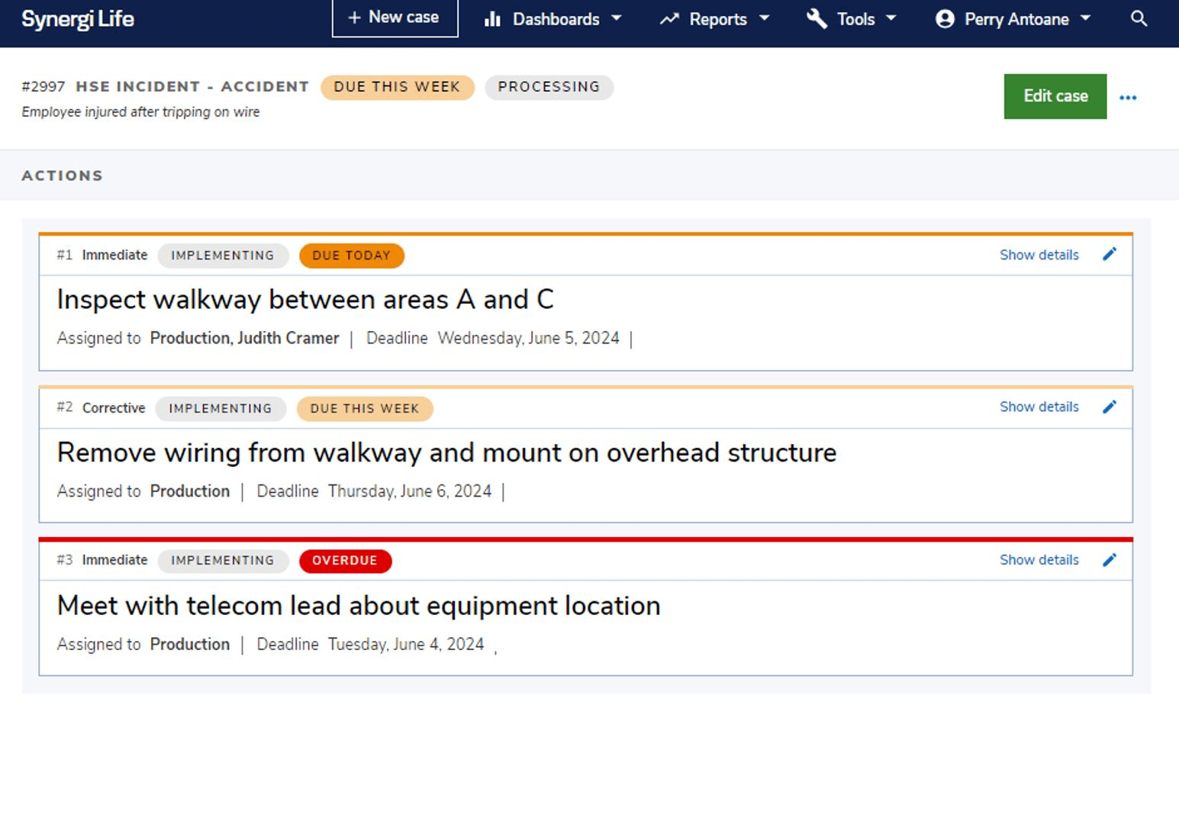Show details for Remove wiring action
1179x824 pixels.
(1039, 407)
